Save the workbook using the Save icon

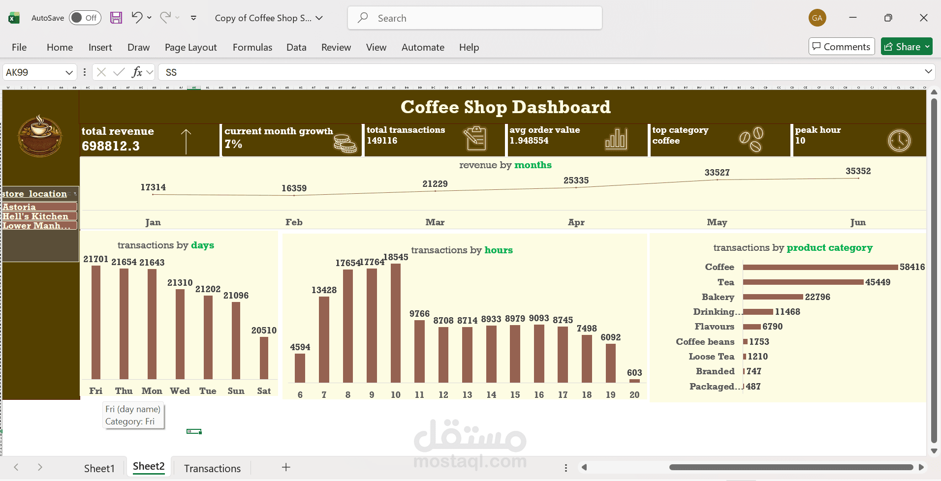(x=116, y=18)
